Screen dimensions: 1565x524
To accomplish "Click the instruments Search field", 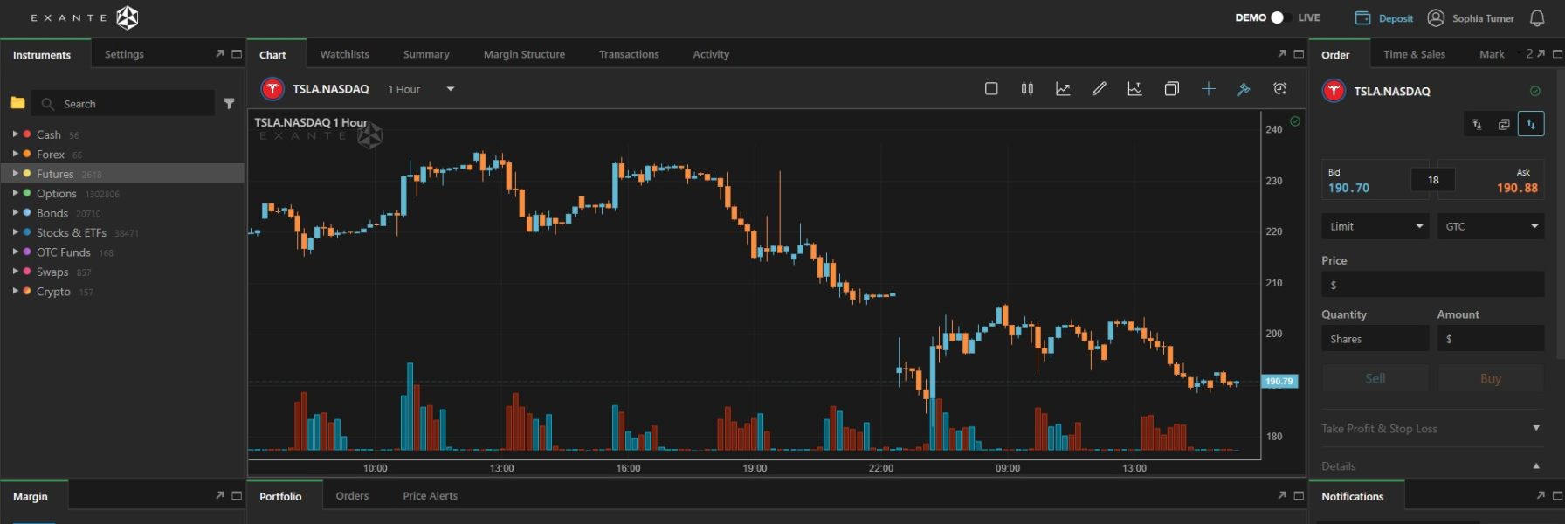I will click(123, 103).
